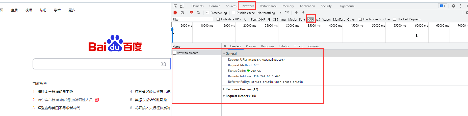Image resolution: width=468 pixels, height=116 pixels.
Task: Check Has blocked cookies
Action: click(x=360, y=19)
